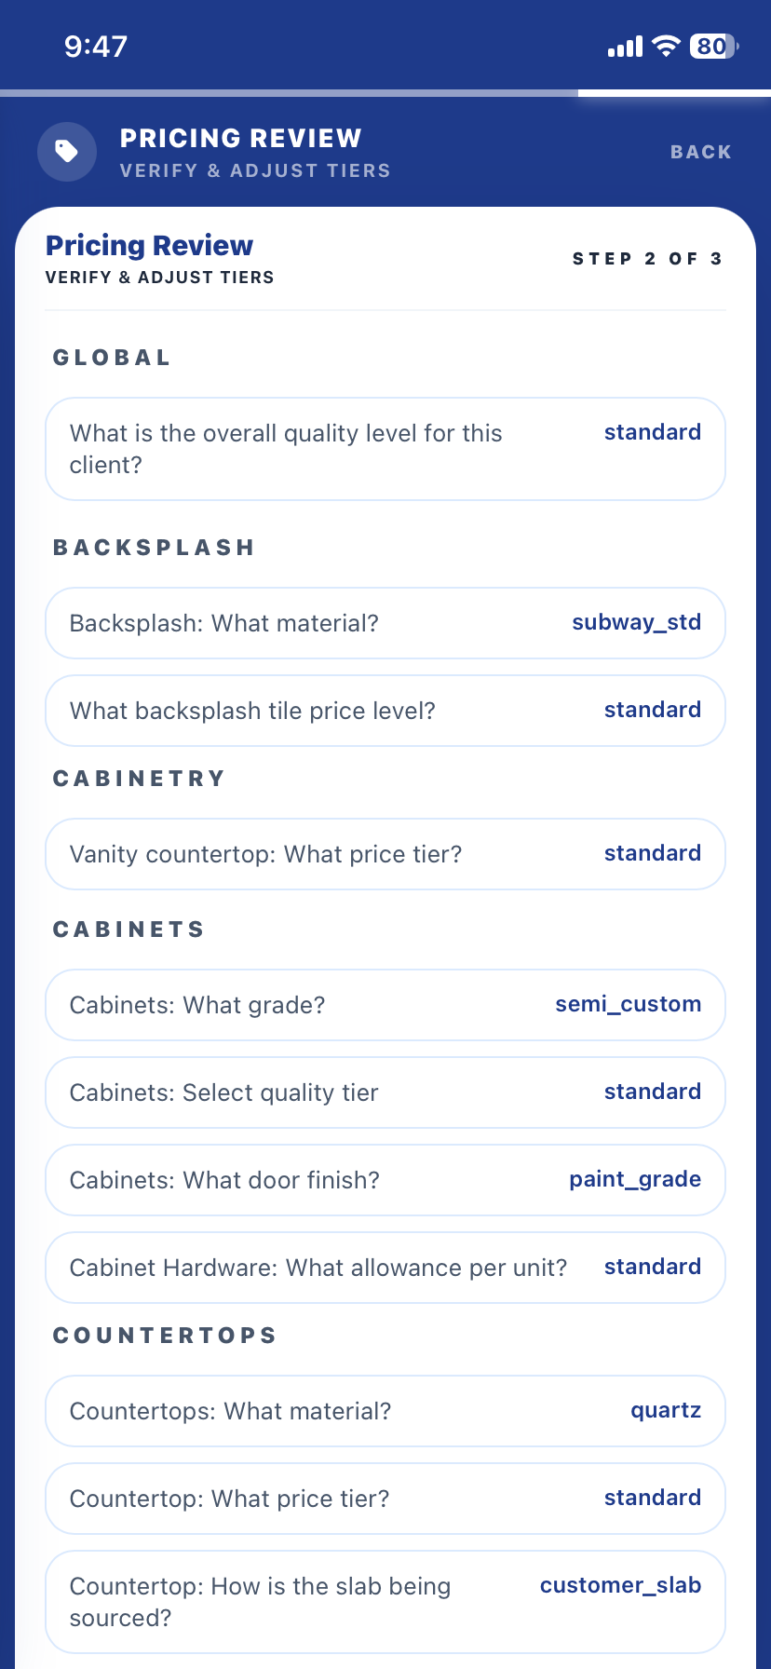Change countertop material from quartz
Viewport: 771px width, 1669px height.
[x=385, y=1410]
